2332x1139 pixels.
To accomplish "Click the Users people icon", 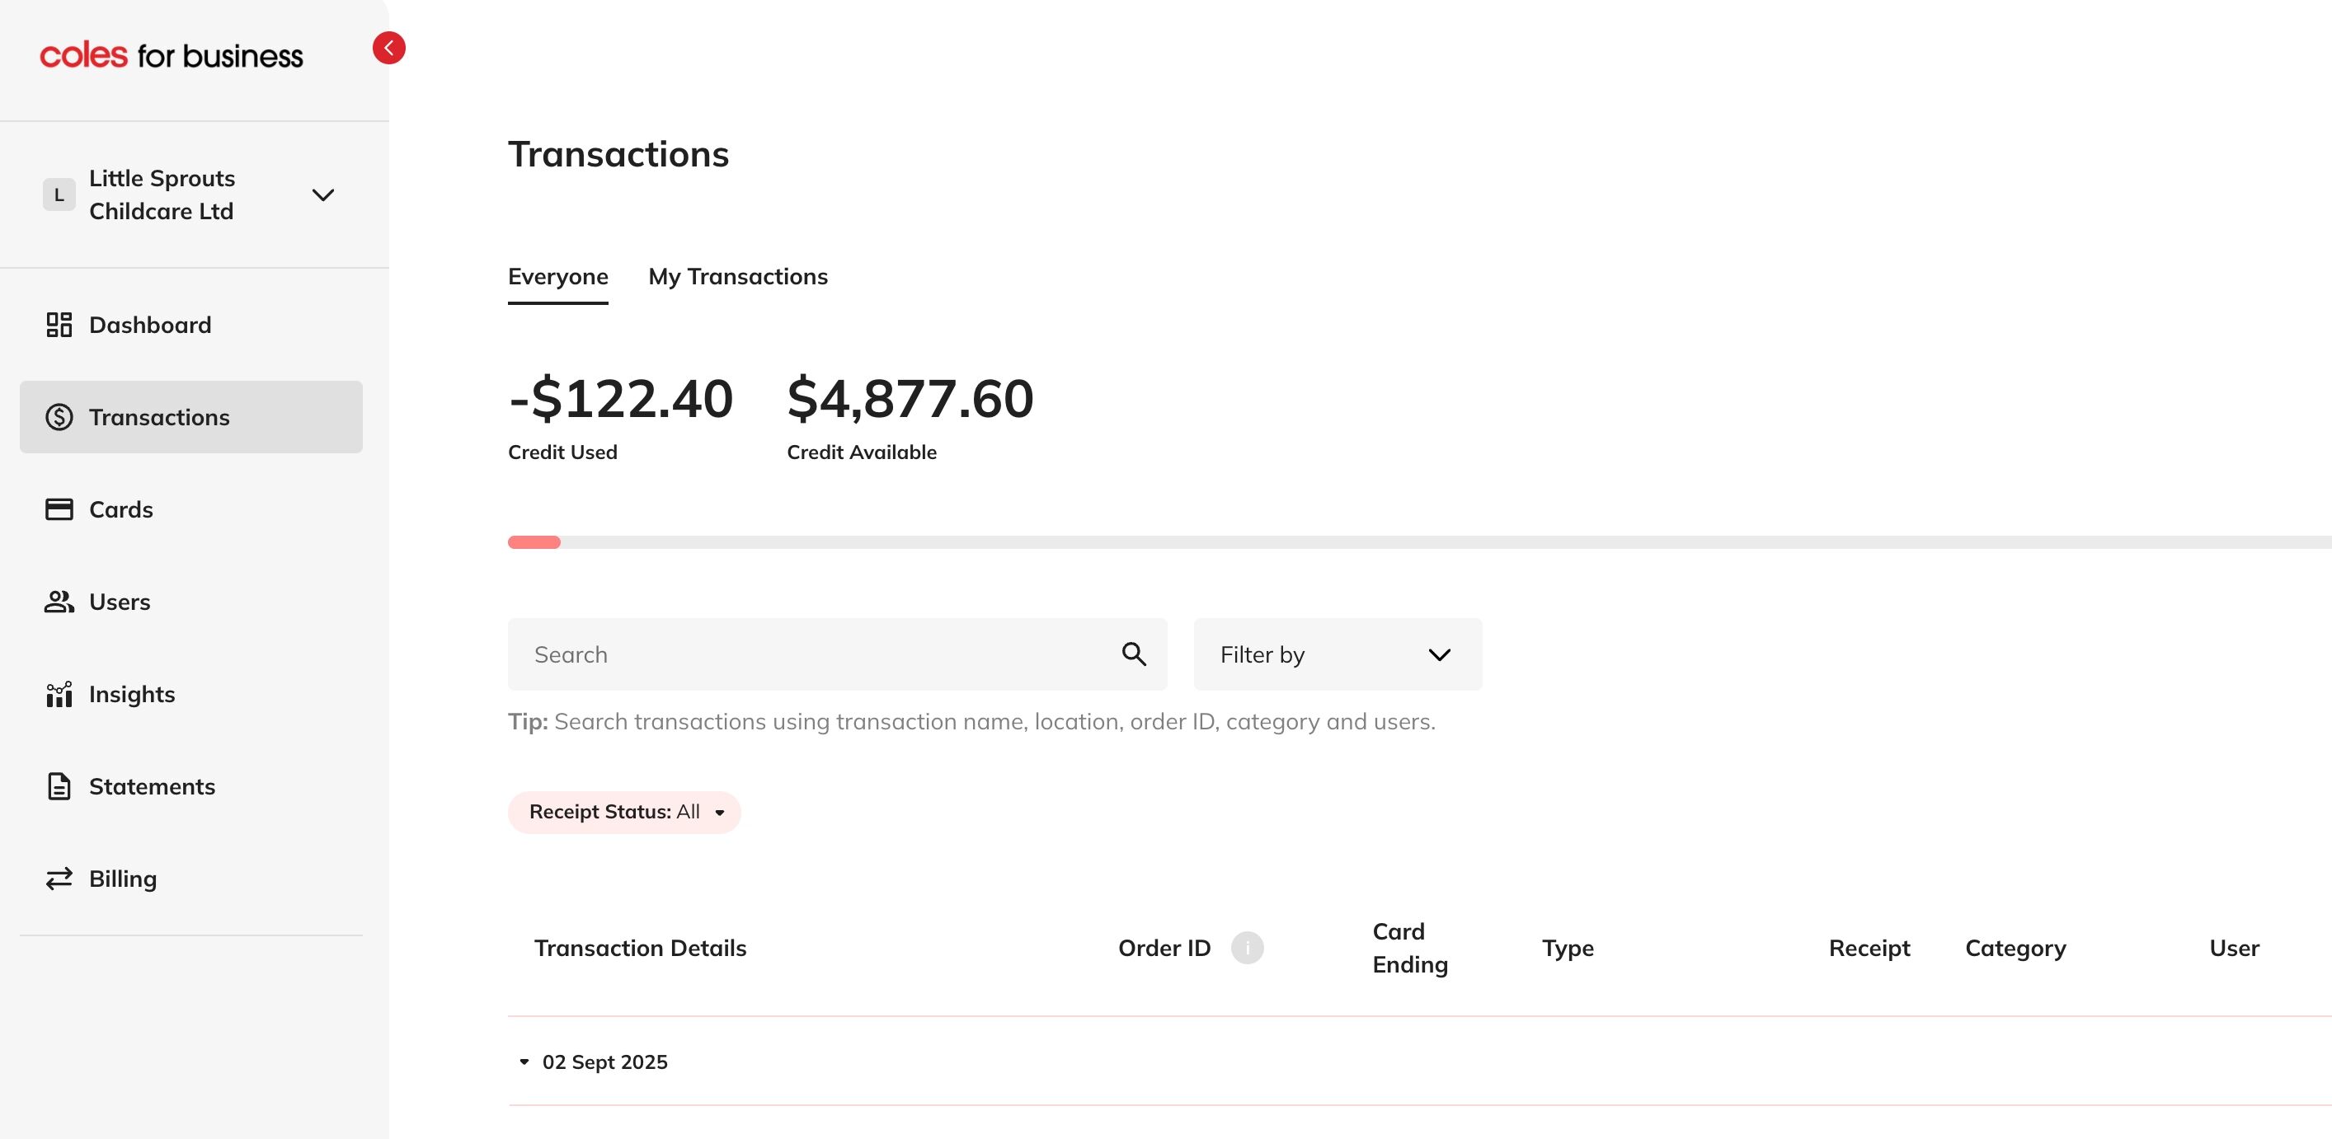I will click(59, 602).
